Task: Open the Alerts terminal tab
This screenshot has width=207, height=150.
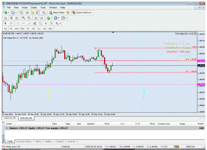Action: pos(38,141)
